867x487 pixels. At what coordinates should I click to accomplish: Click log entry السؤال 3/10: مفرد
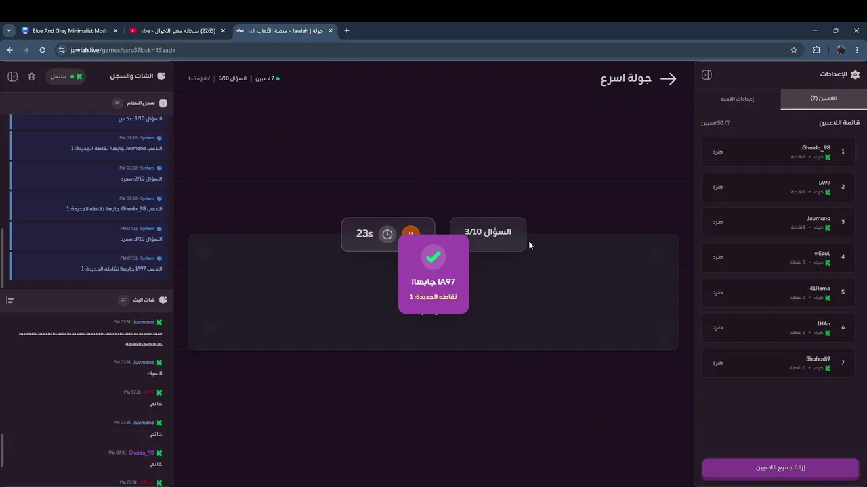[x=142, y=239]
